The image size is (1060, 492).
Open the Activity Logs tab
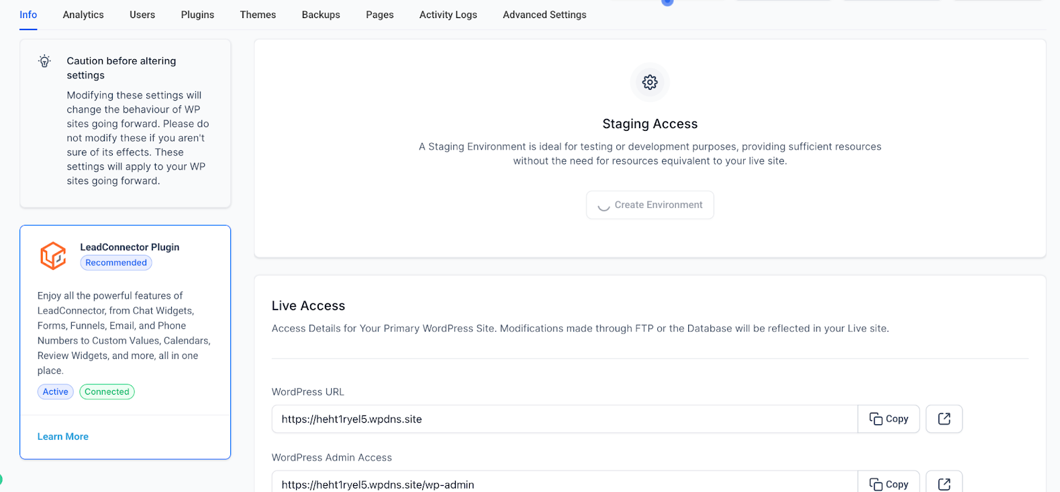click(448, 14)
